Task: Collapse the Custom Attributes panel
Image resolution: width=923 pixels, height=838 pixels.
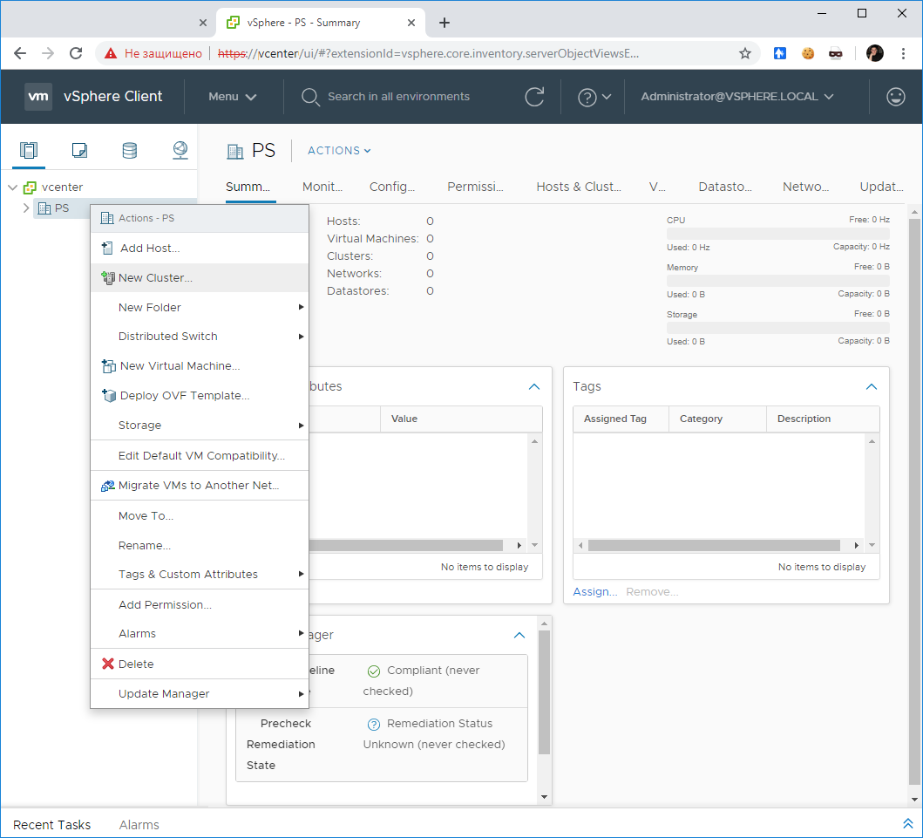Action: pyautogui.click(x=534, y=387)
